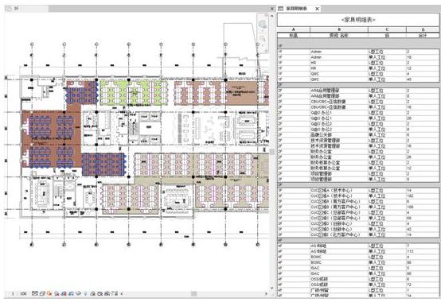Click the horizontal scrollbar thumb
This screenshot has height=302, width=441.
coord(193,293)
